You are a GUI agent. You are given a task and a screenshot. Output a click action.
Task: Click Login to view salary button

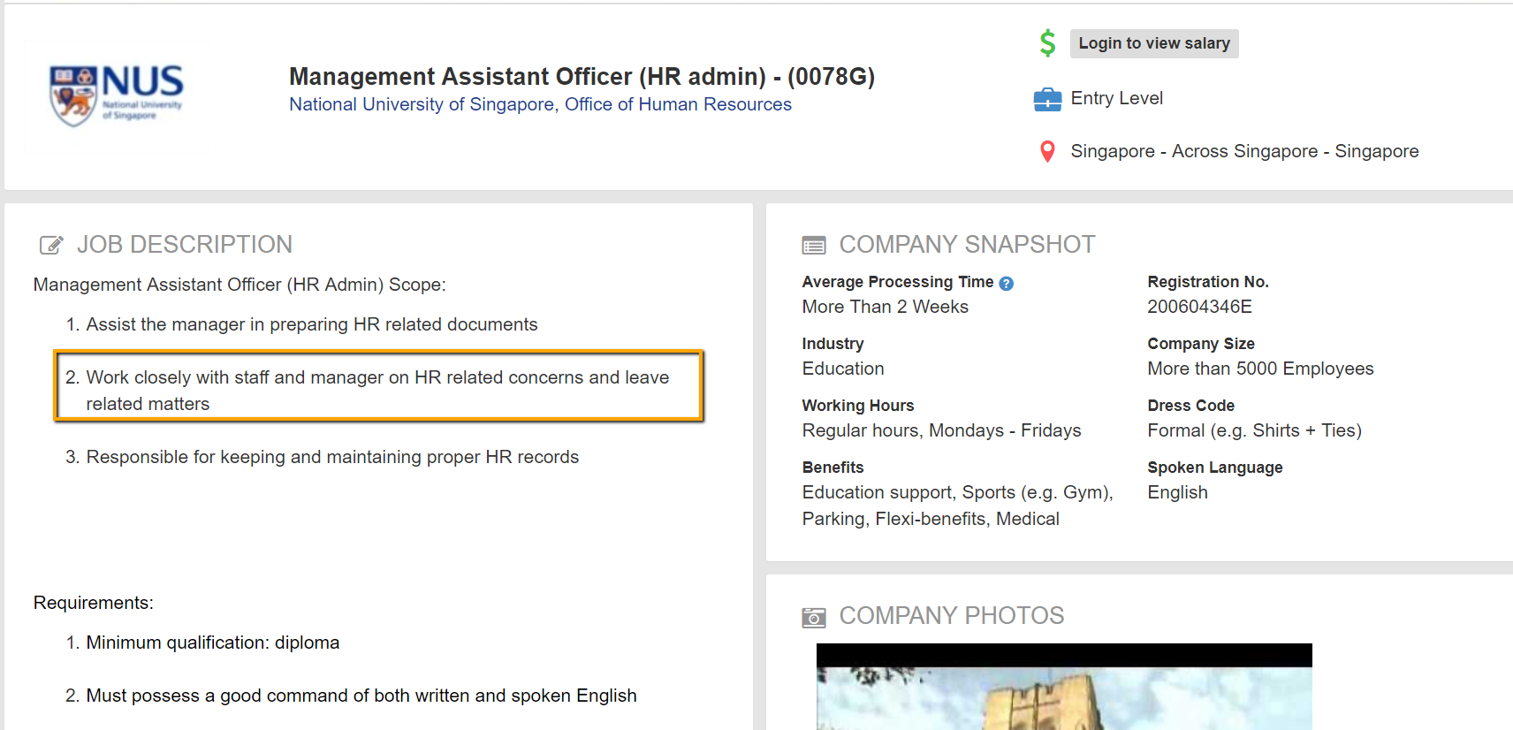1154,43
